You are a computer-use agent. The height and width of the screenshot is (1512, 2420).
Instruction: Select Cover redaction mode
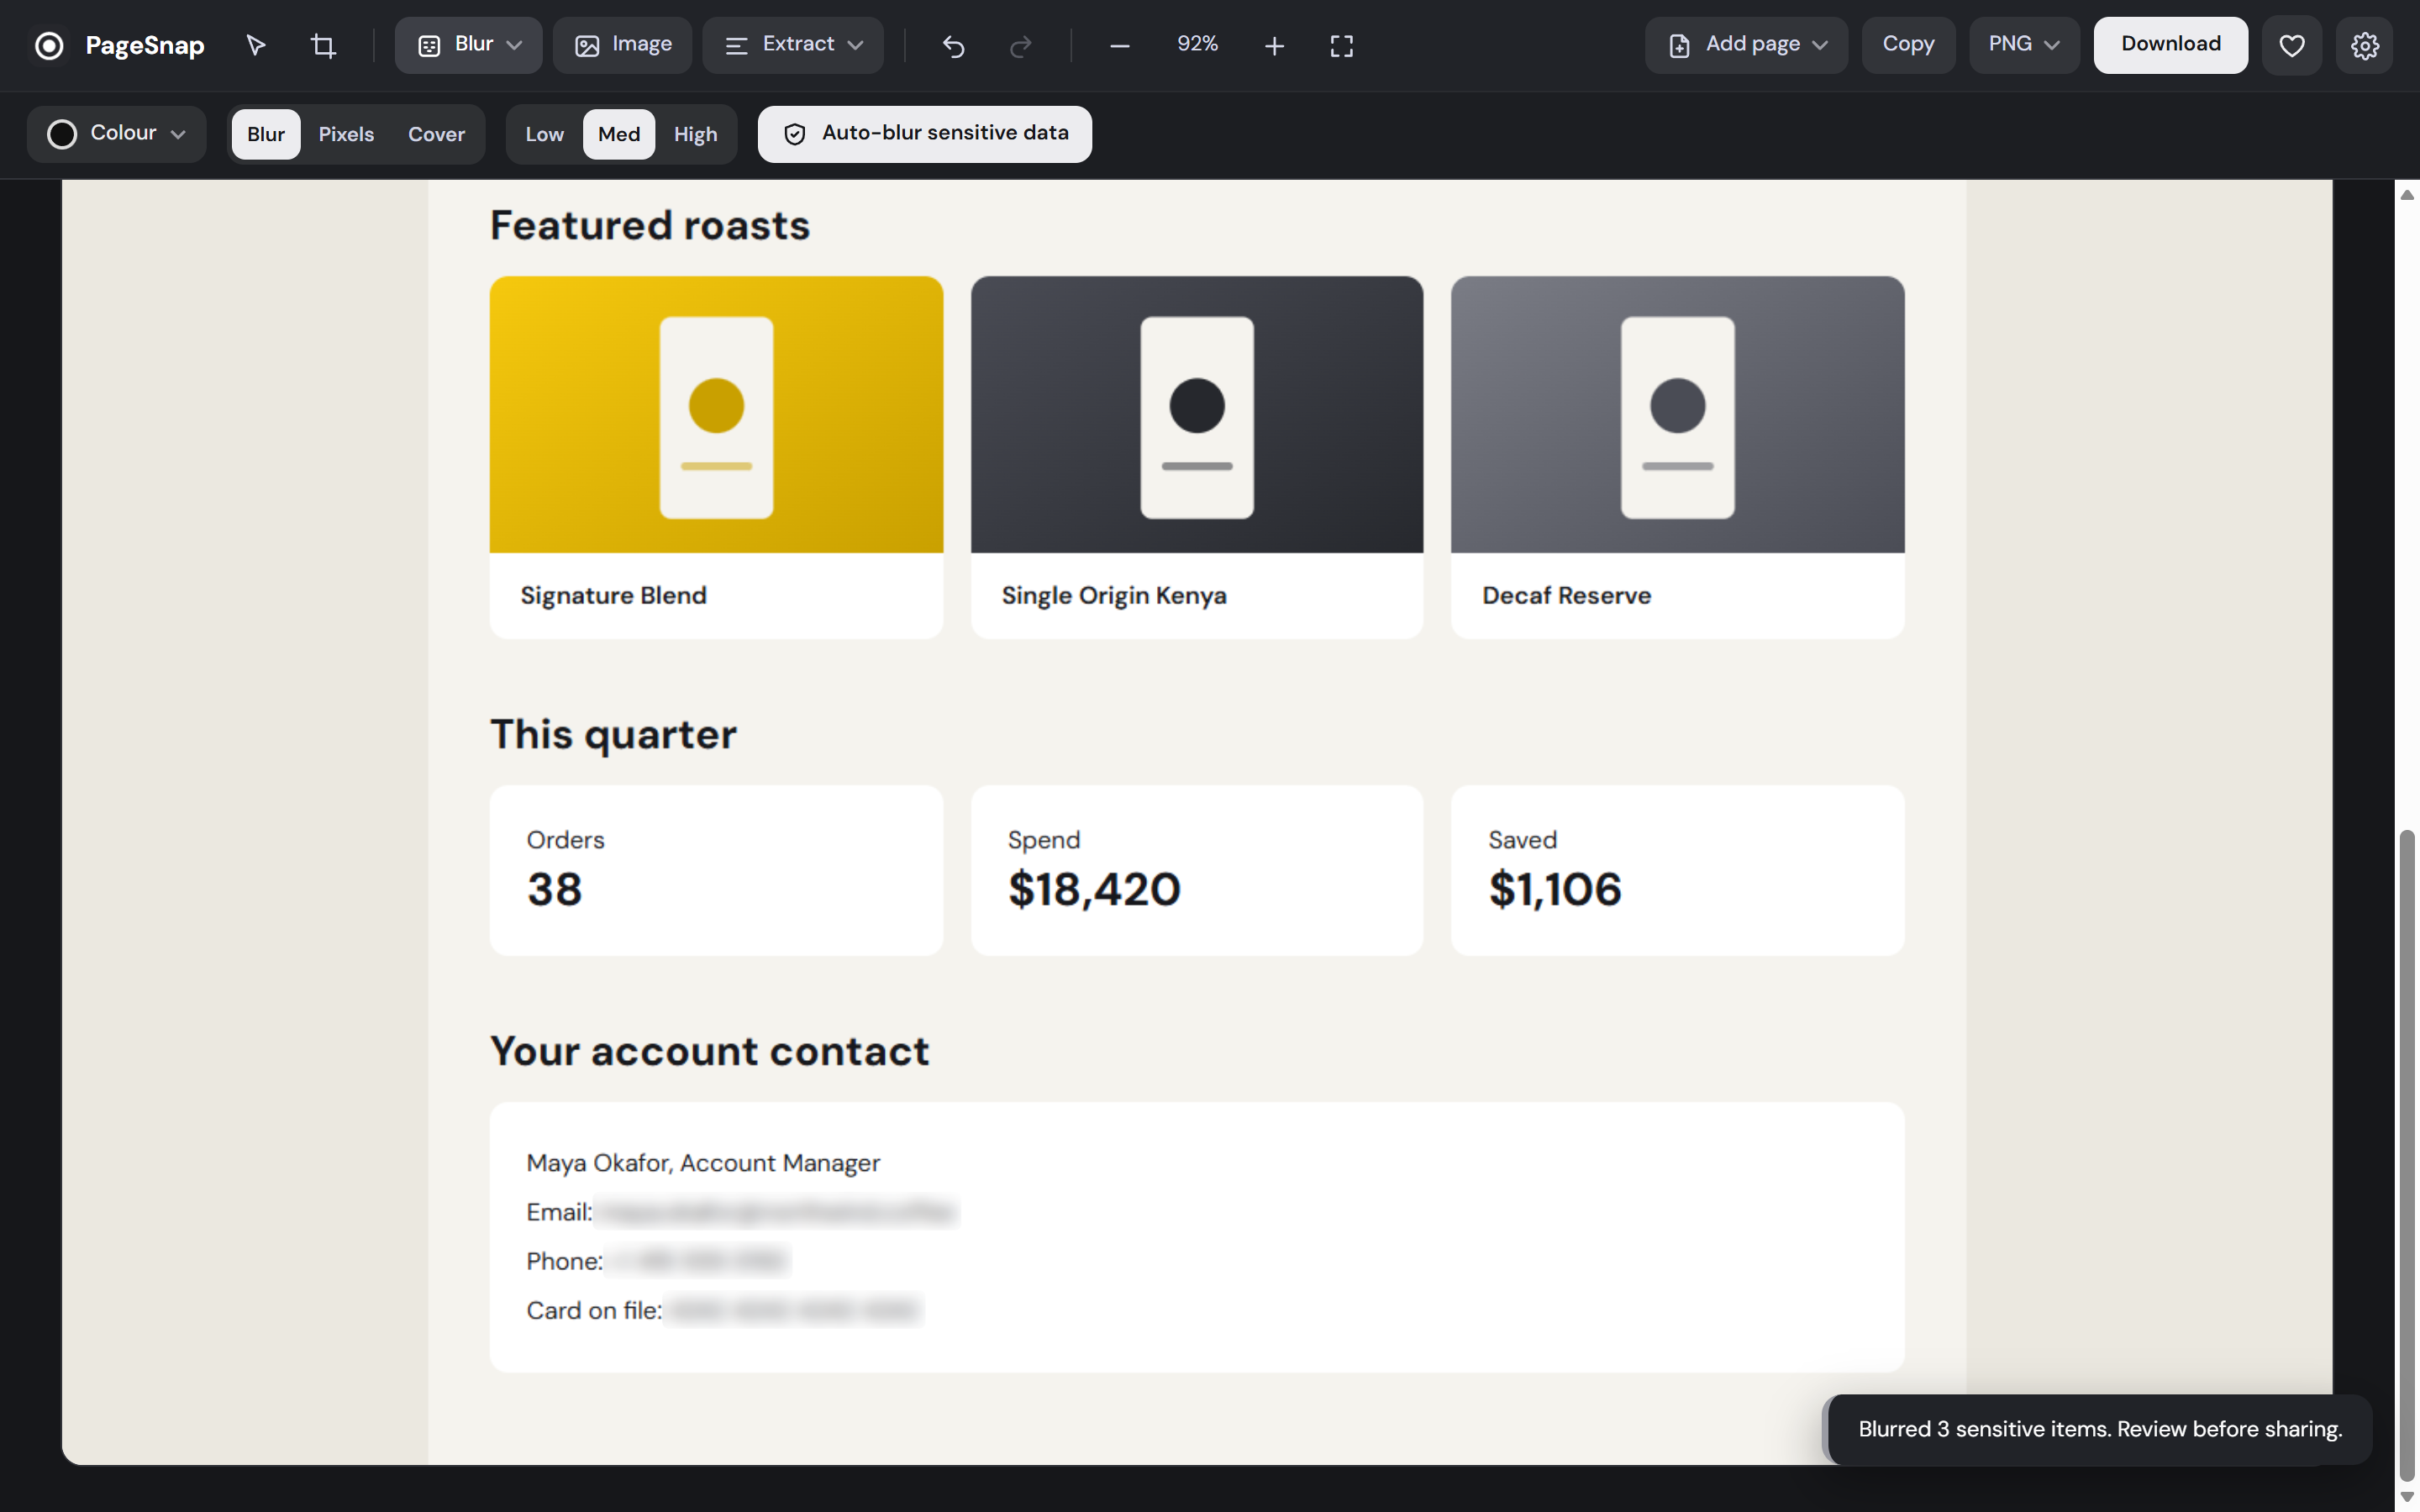[436, 134]
